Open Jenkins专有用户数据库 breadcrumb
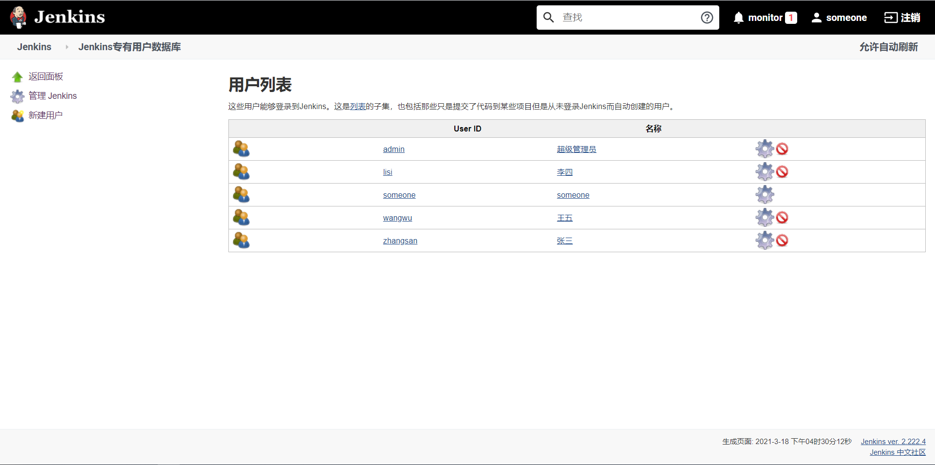 tap(130, 47)
